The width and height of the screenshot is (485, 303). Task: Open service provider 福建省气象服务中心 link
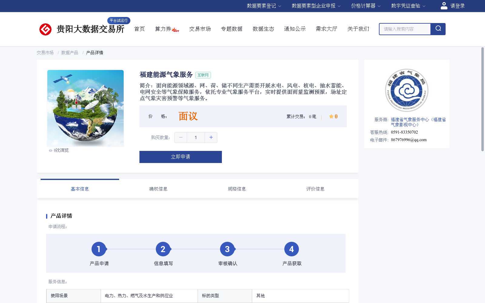pyautogui.click(x=418, y=122)
